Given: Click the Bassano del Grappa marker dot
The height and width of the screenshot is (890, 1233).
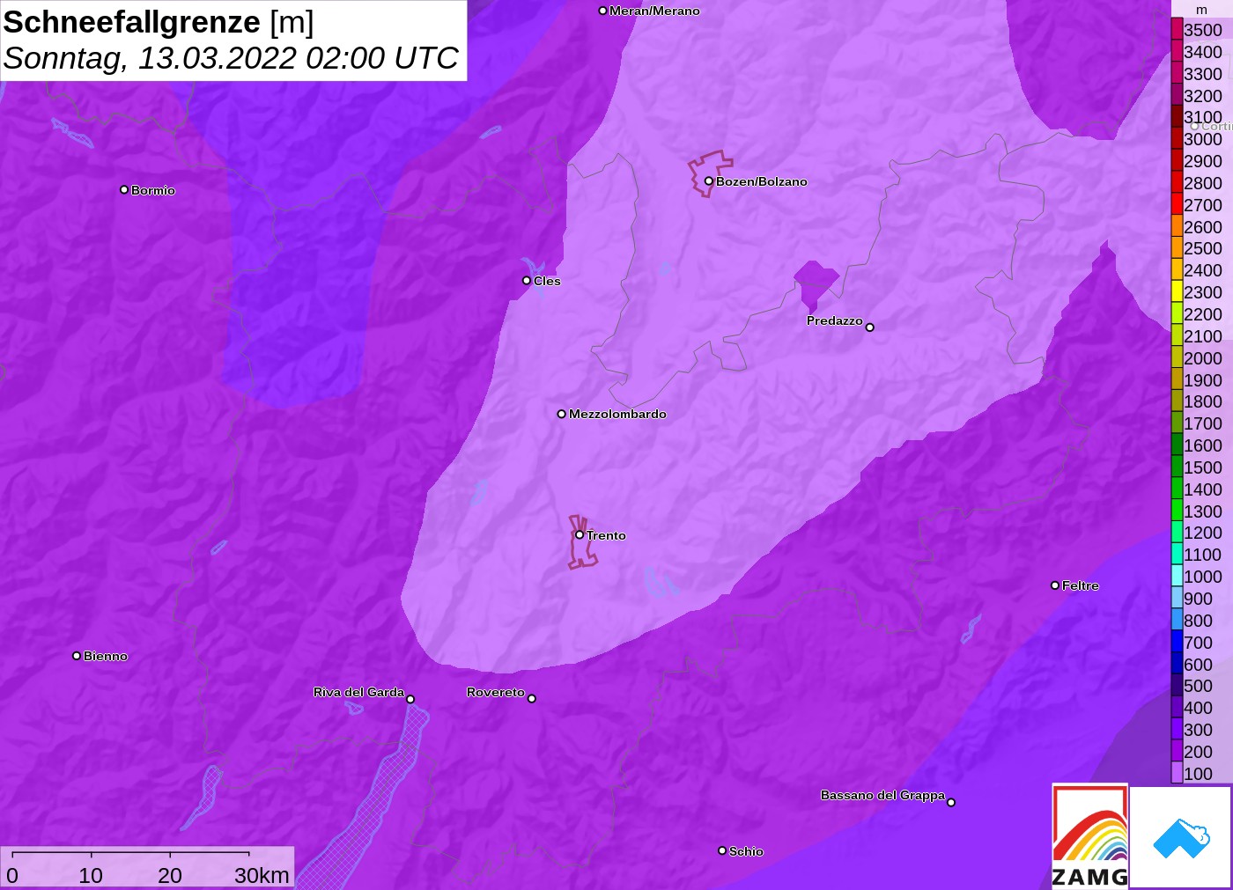Looking at the screenshot, I should tap(951, 802).
